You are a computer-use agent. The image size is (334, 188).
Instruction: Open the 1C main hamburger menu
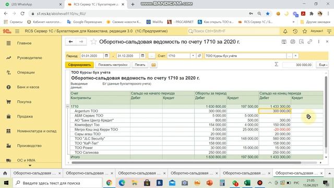[17, 31]
